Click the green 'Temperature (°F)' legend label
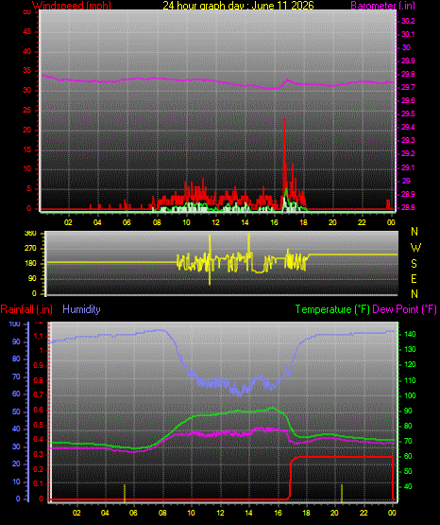 tap(332, 309)
